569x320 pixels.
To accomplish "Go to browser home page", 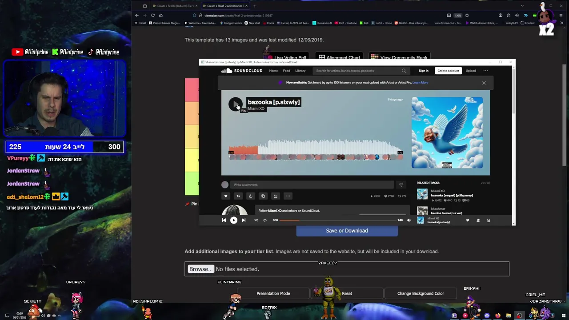I will click(161, 16).
